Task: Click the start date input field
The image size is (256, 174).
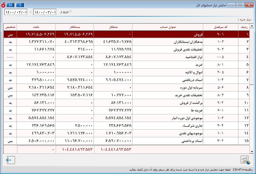Action: pyautogui.click(x=45, y=12)
